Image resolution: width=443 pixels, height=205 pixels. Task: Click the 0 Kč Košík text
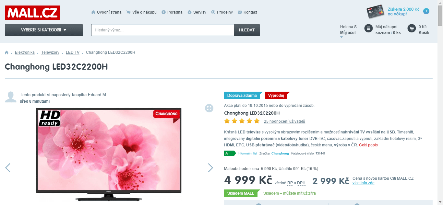(424, 30)
